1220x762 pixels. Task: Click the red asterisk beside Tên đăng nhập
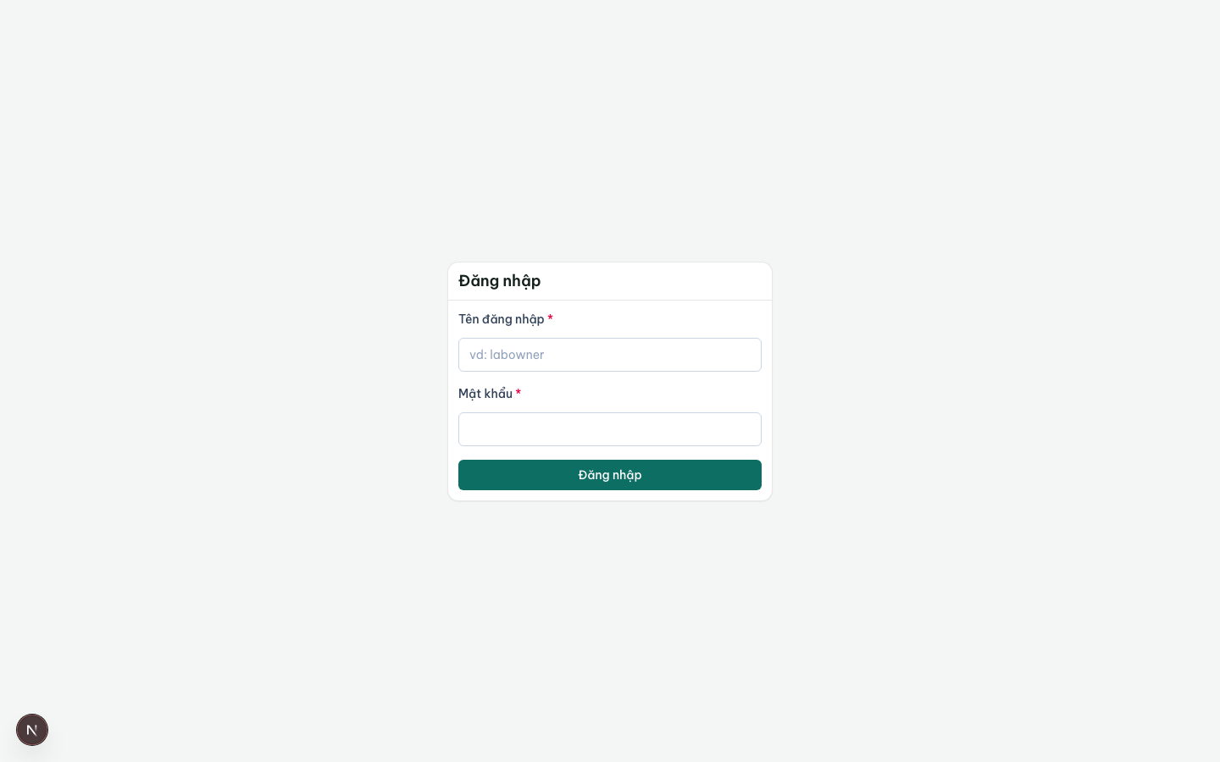click(550, 318)
